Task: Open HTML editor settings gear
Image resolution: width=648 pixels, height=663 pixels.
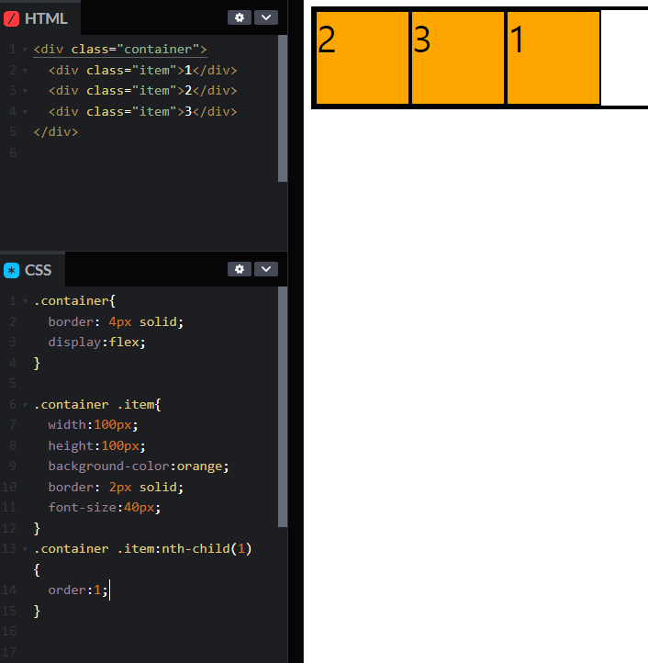Action: (240, 17)
